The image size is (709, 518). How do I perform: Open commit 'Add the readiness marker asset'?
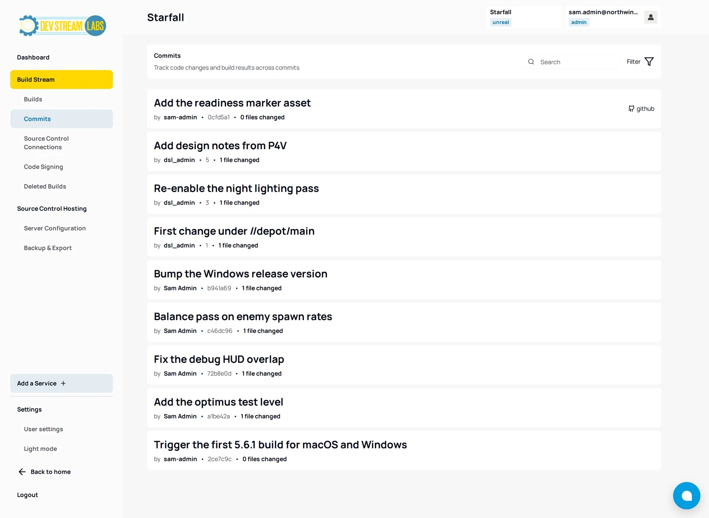[x=404, y=109]
